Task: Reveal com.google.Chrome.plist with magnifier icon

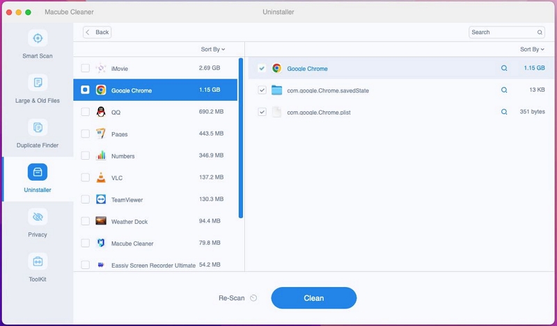Action: tap(503, 112)
